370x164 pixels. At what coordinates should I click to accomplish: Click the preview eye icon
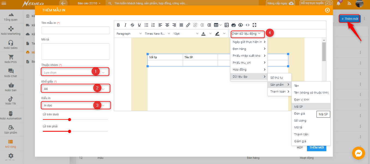tap(240, 25)
